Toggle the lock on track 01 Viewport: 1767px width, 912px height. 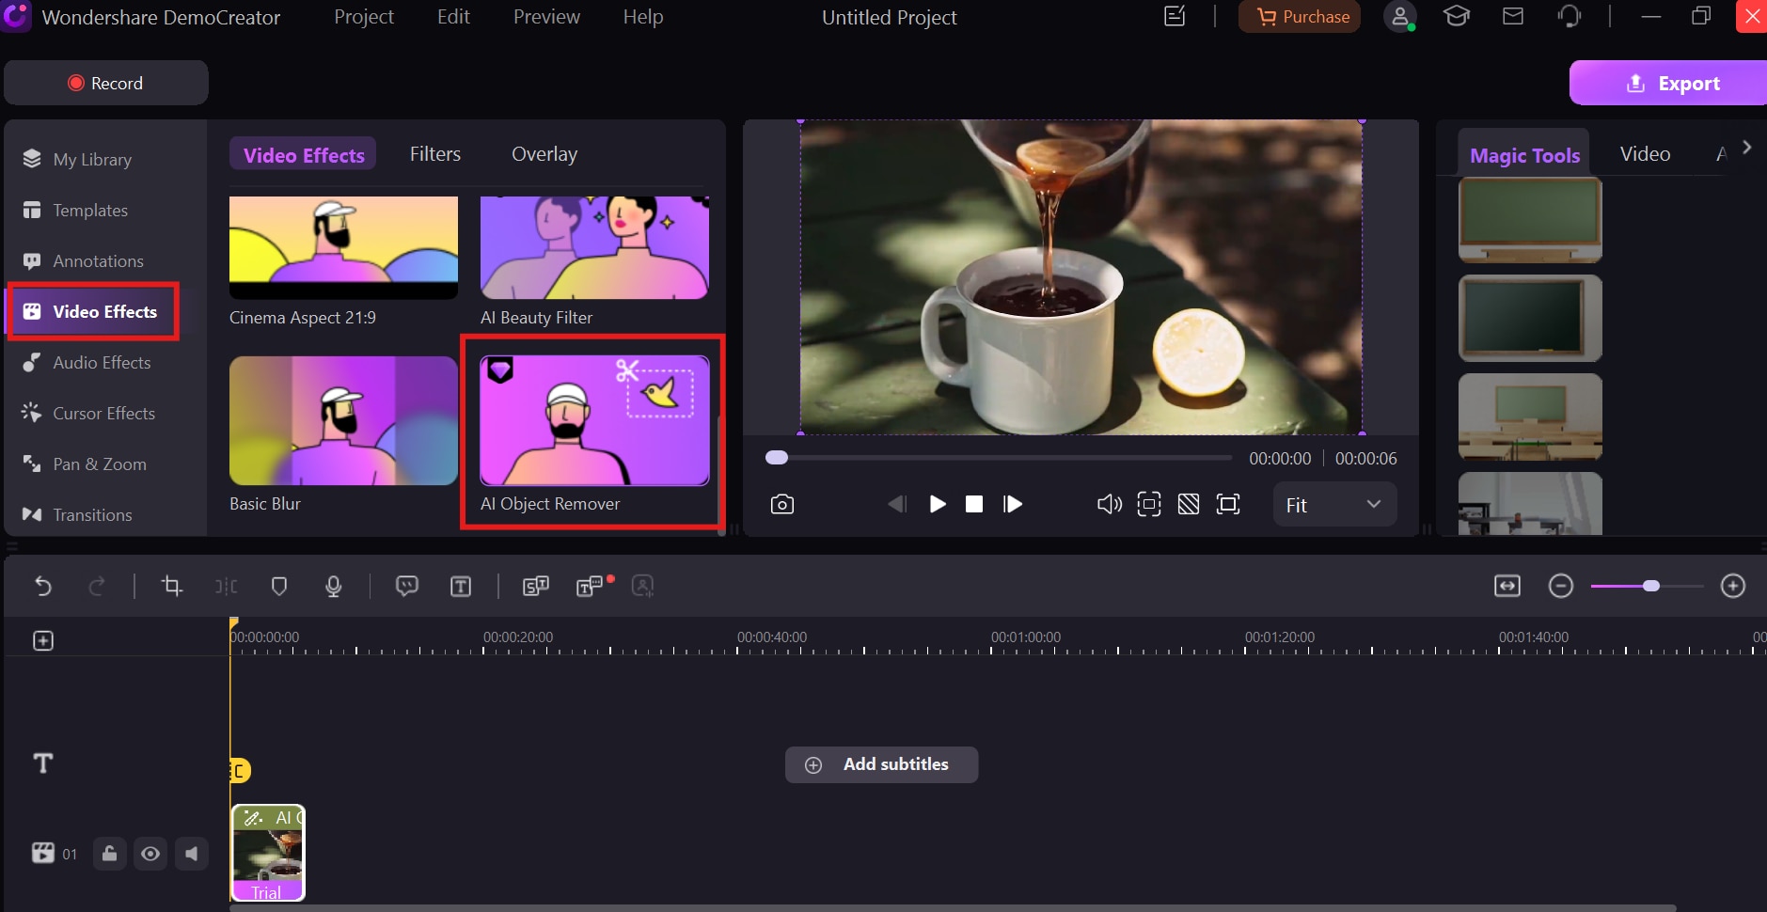click(x=110, y=854)
